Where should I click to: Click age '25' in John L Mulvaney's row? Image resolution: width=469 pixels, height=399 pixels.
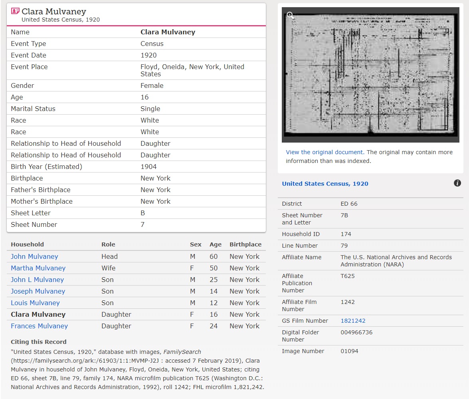(x=214, y=280)
